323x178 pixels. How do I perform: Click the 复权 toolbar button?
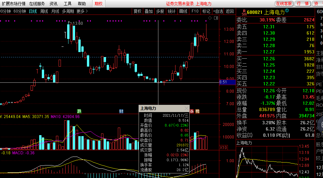click(x=137, y=11)
